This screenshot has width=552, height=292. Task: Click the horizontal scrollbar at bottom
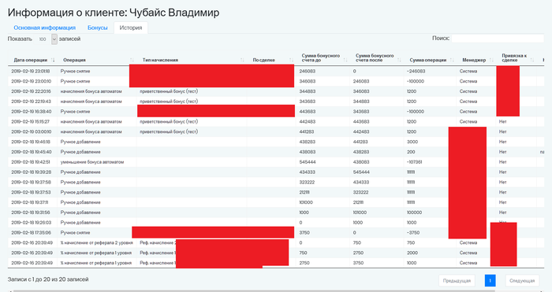pos(253,291)
